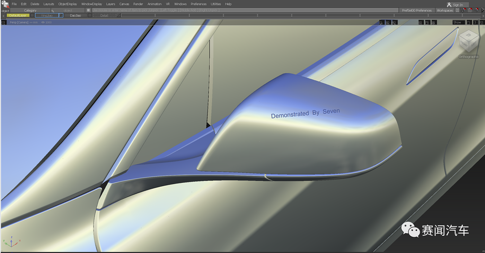Open the Category dropdown
Screen dimensions: 485x253
point(30,10)
